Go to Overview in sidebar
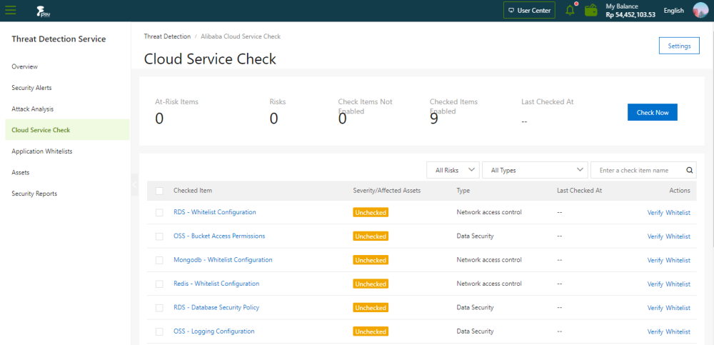The image size is (714, 345). coord(24,66)
